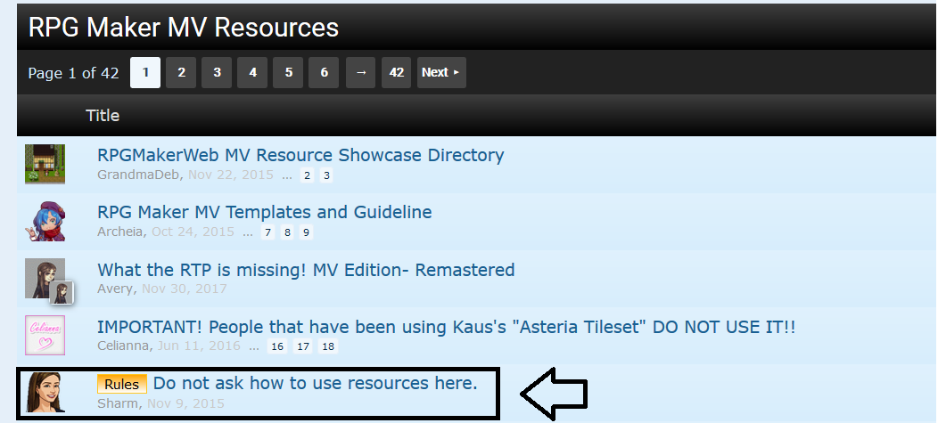Open Archeia's user profile link
The image size is (938, 423).
121,232
